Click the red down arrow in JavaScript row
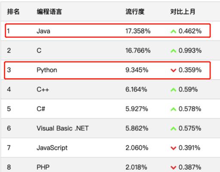 (x=173, y=148)
